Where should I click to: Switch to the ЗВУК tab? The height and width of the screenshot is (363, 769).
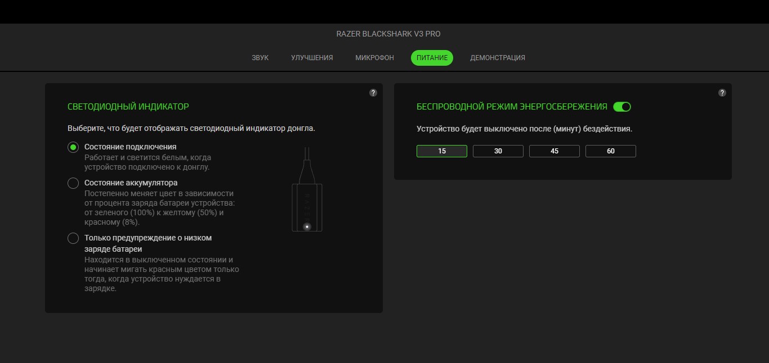tap(260, 58)
